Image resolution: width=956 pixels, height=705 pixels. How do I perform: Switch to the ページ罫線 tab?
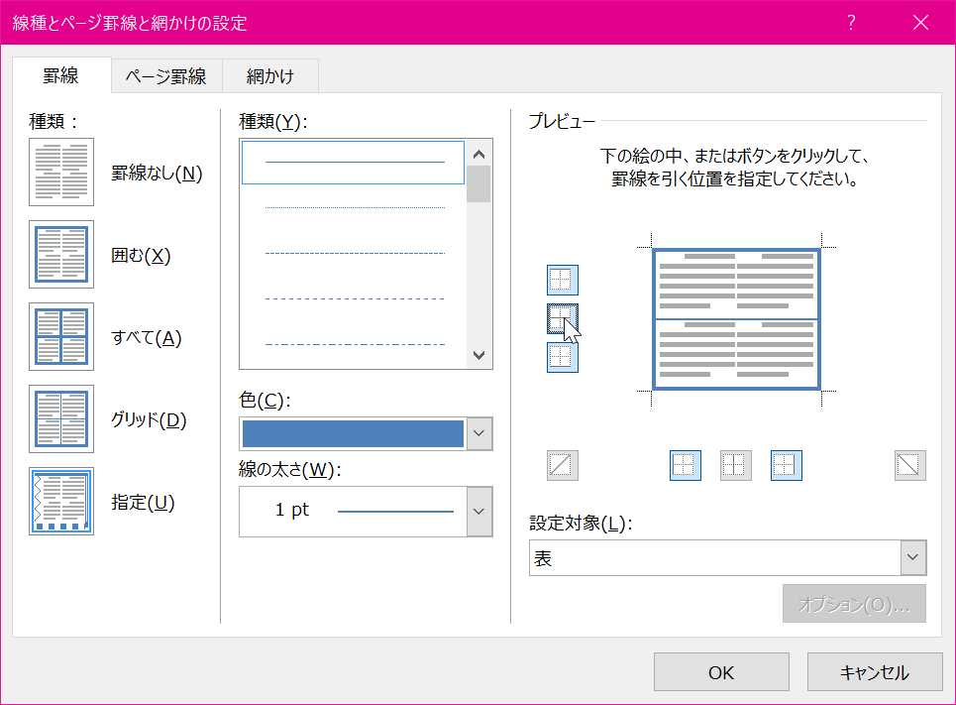166,76
